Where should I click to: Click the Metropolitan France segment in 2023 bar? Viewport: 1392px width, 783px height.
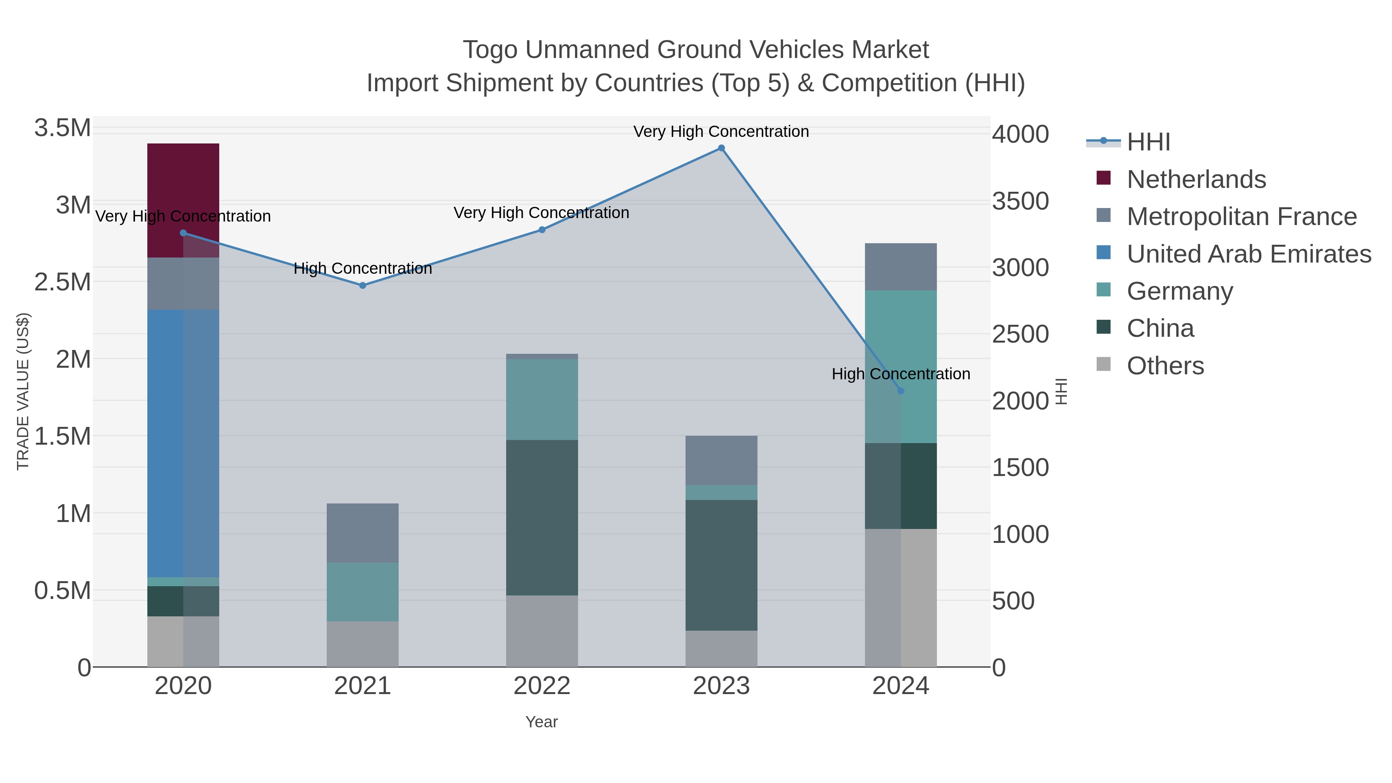click(x=722, y=461)
